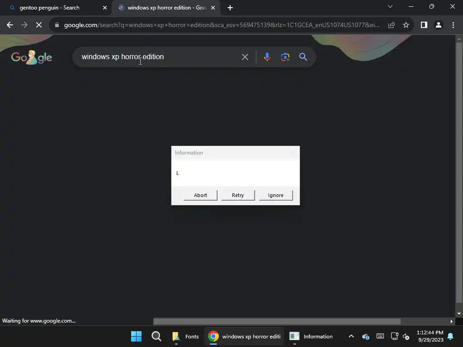Click the Ignore button in Information dialog

pyautogui.click(x=275, y=195)
